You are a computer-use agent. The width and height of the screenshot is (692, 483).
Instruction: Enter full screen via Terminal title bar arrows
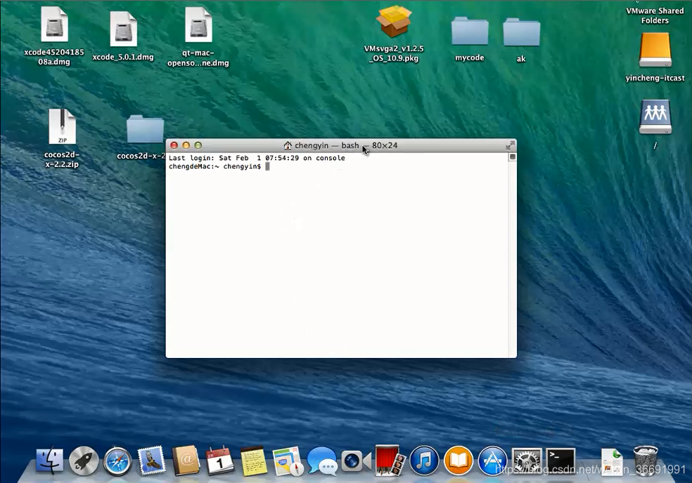point(510,145)
